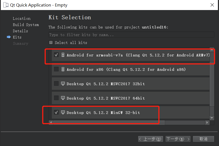
Task: Expand details of Android for x86 kit
Action: point(131,69)
